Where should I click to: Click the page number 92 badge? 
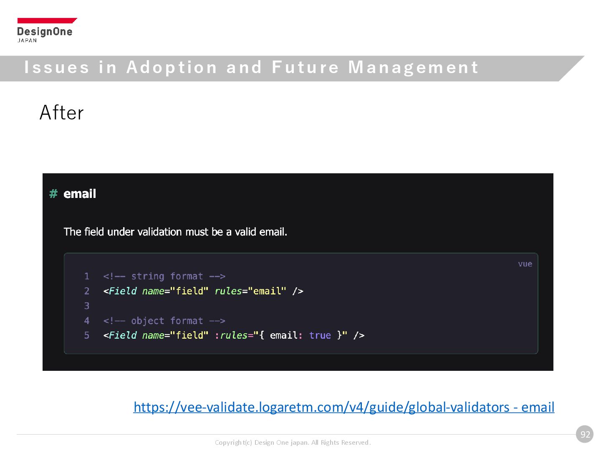(585, 434)
